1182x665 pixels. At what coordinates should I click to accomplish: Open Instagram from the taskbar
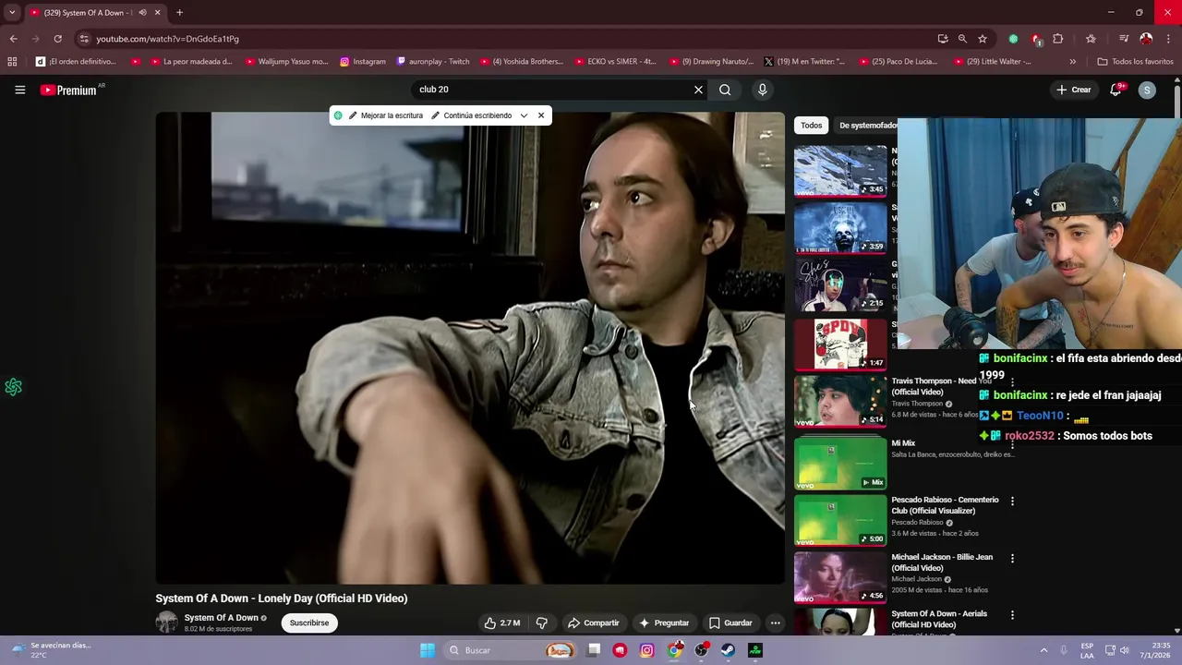[646, 650]
